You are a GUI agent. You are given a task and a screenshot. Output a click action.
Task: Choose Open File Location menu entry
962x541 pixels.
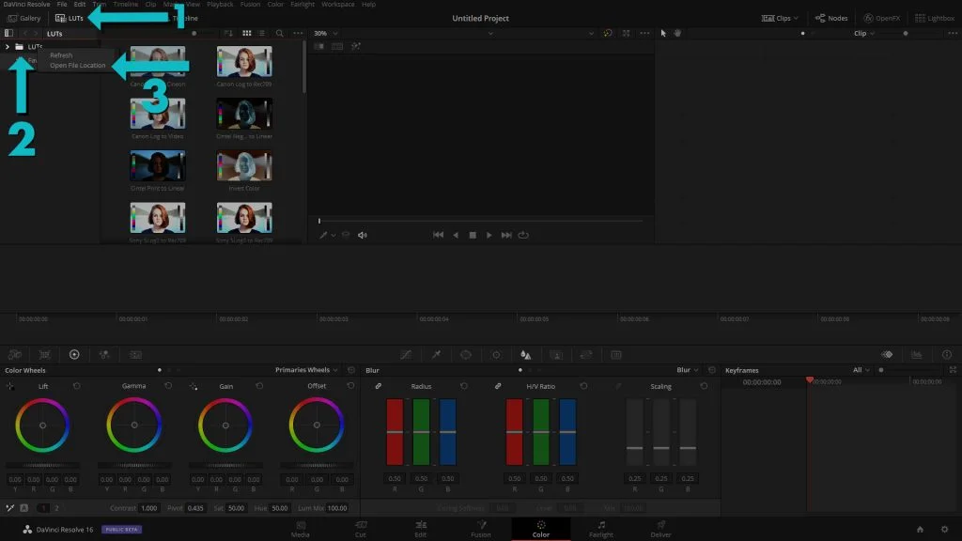[x=77, y=65]
